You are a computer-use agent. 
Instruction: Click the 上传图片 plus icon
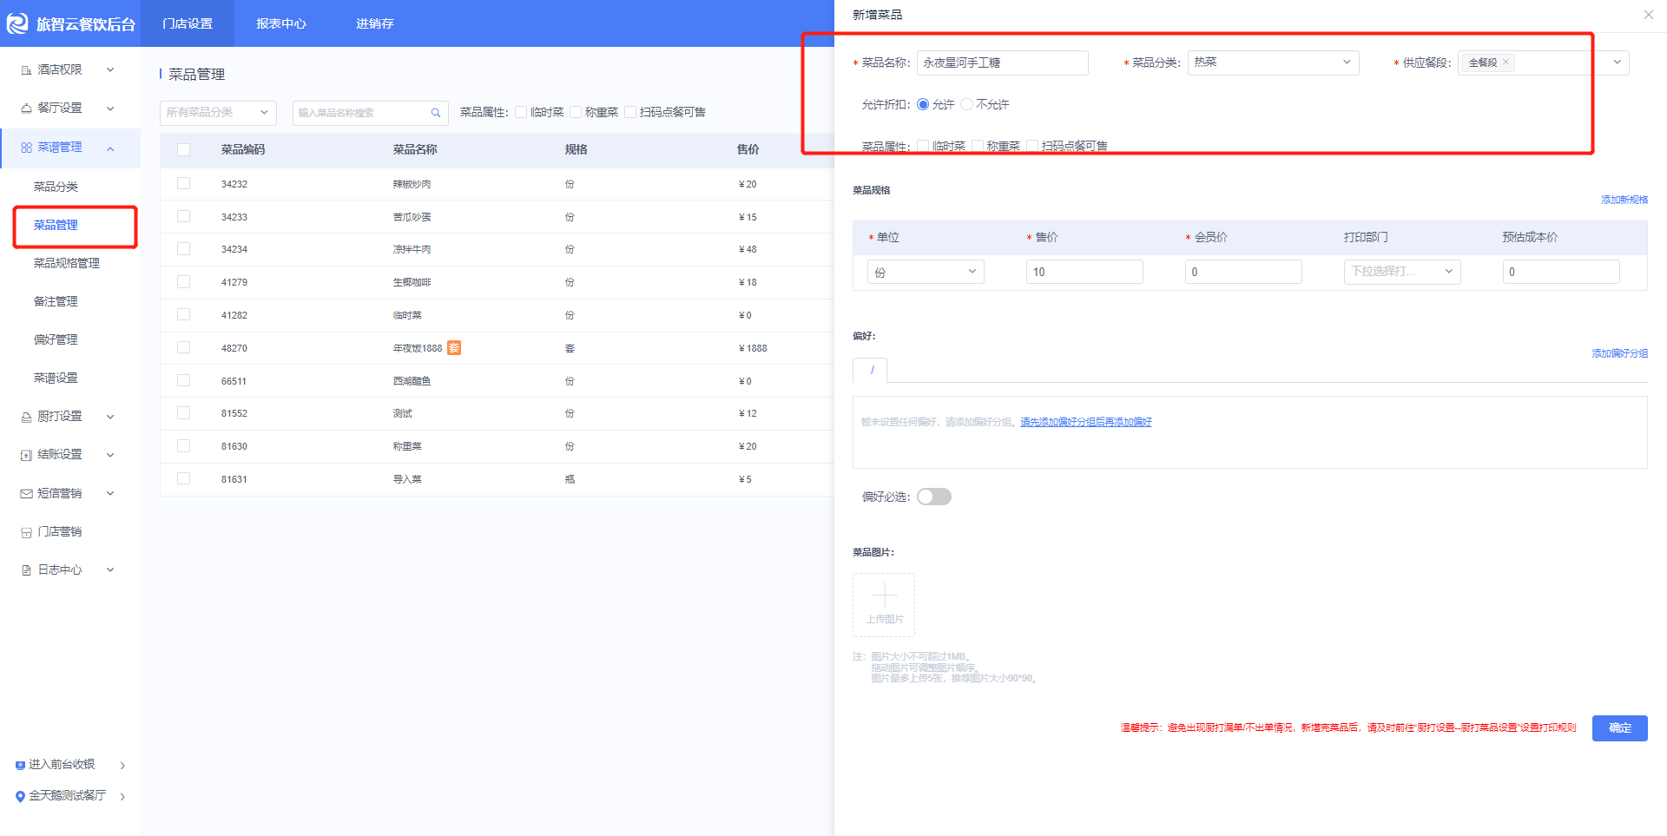[884, 596]
